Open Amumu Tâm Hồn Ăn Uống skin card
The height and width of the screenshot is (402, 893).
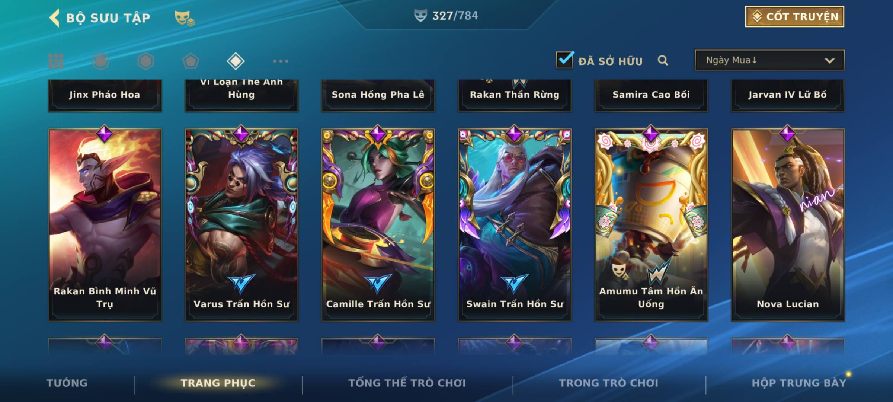pyautogui.click(x=651, y=225)
